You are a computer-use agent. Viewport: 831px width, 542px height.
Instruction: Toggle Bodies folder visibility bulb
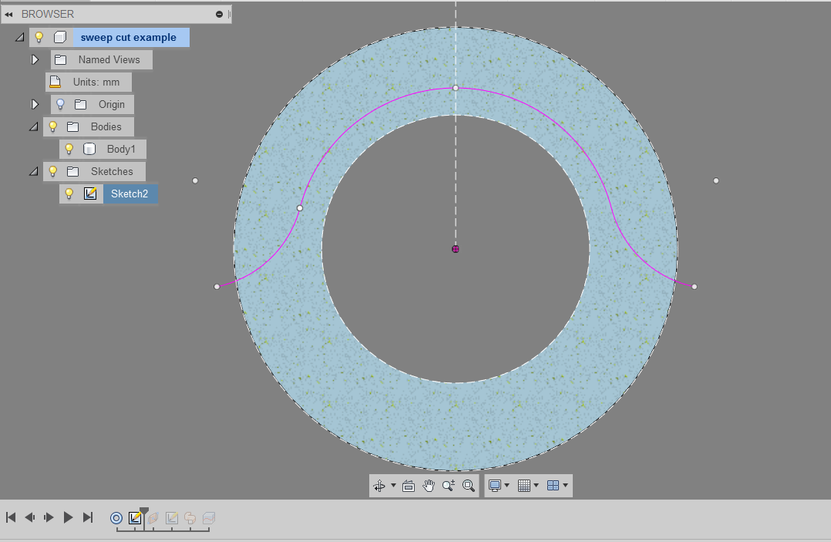52,126
